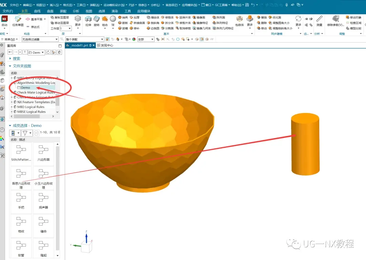Image resolution: width=366 pixels, height=260 pixels.
Task: Click the 移动对象 move object tool
Action: (353, 18)
